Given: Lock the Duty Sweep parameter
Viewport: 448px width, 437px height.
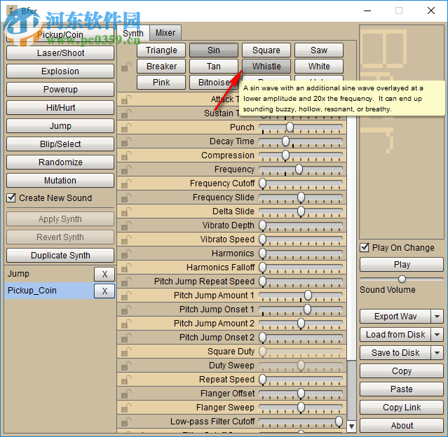Looking at the screenshot, I should (x=126, y=366).
